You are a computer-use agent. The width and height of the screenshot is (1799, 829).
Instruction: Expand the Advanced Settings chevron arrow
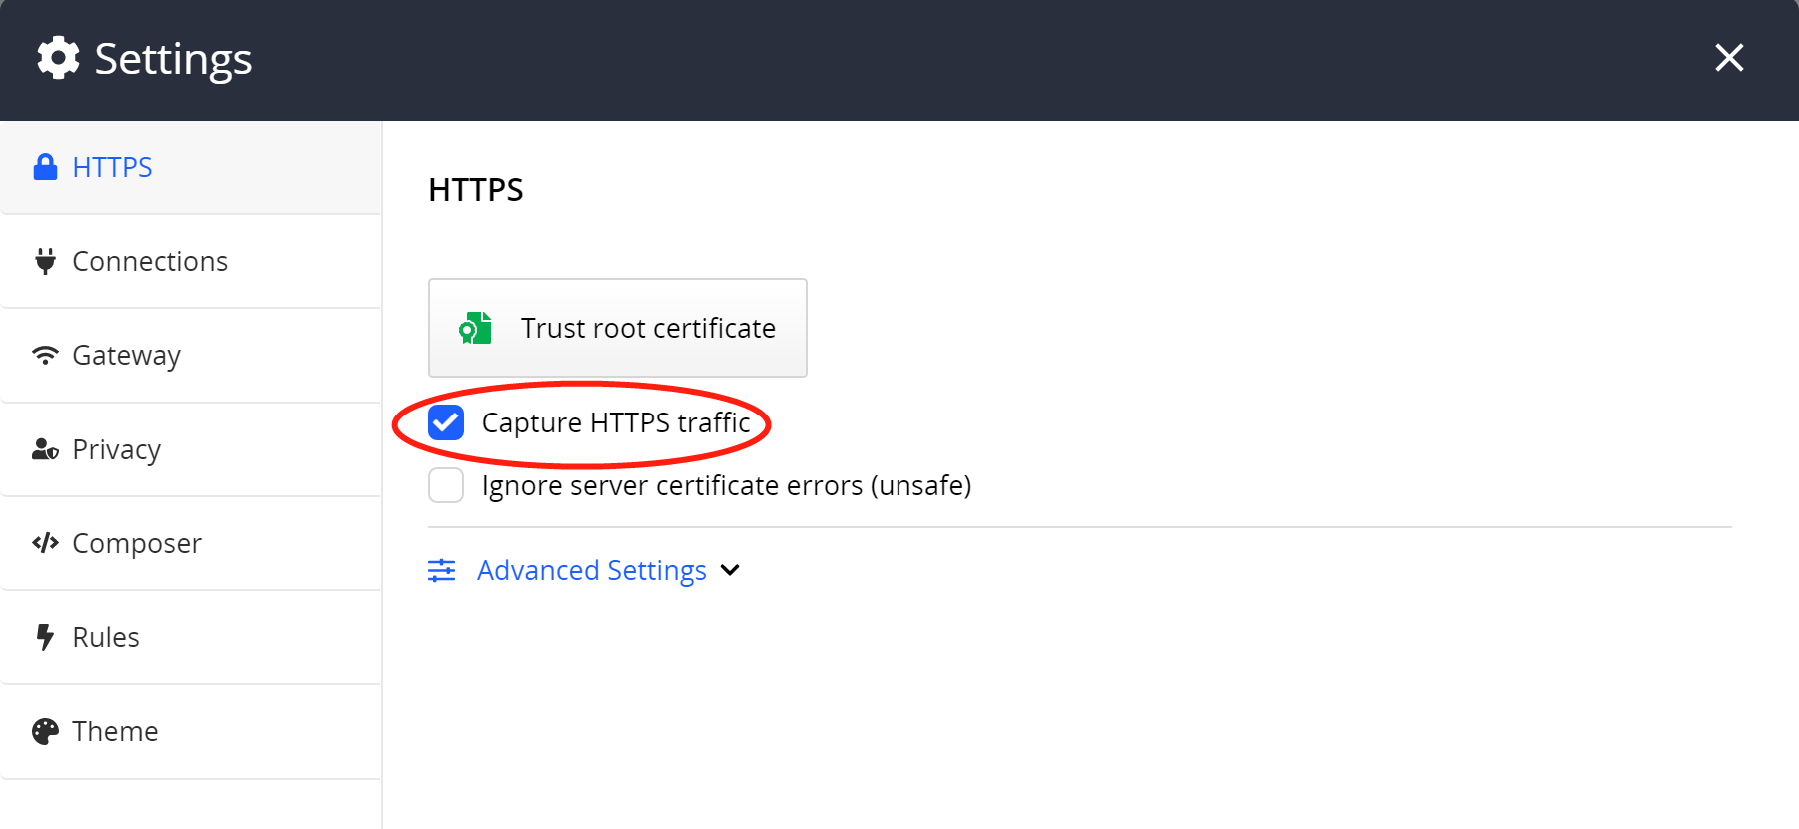coord(730,570)
